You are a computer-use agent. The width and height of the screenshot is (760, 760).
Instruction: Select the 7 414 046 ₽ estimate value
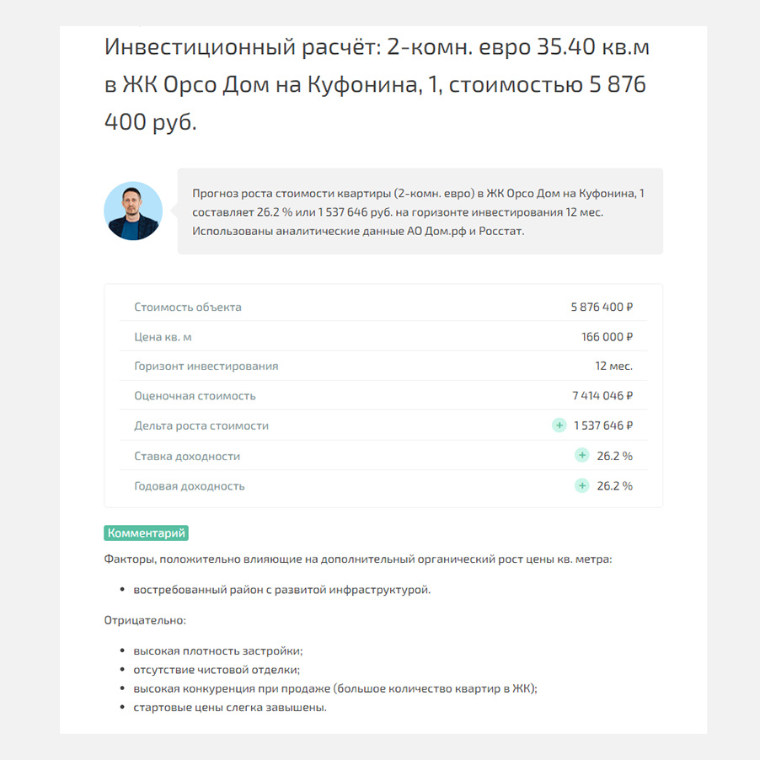[x=602, y=396]
